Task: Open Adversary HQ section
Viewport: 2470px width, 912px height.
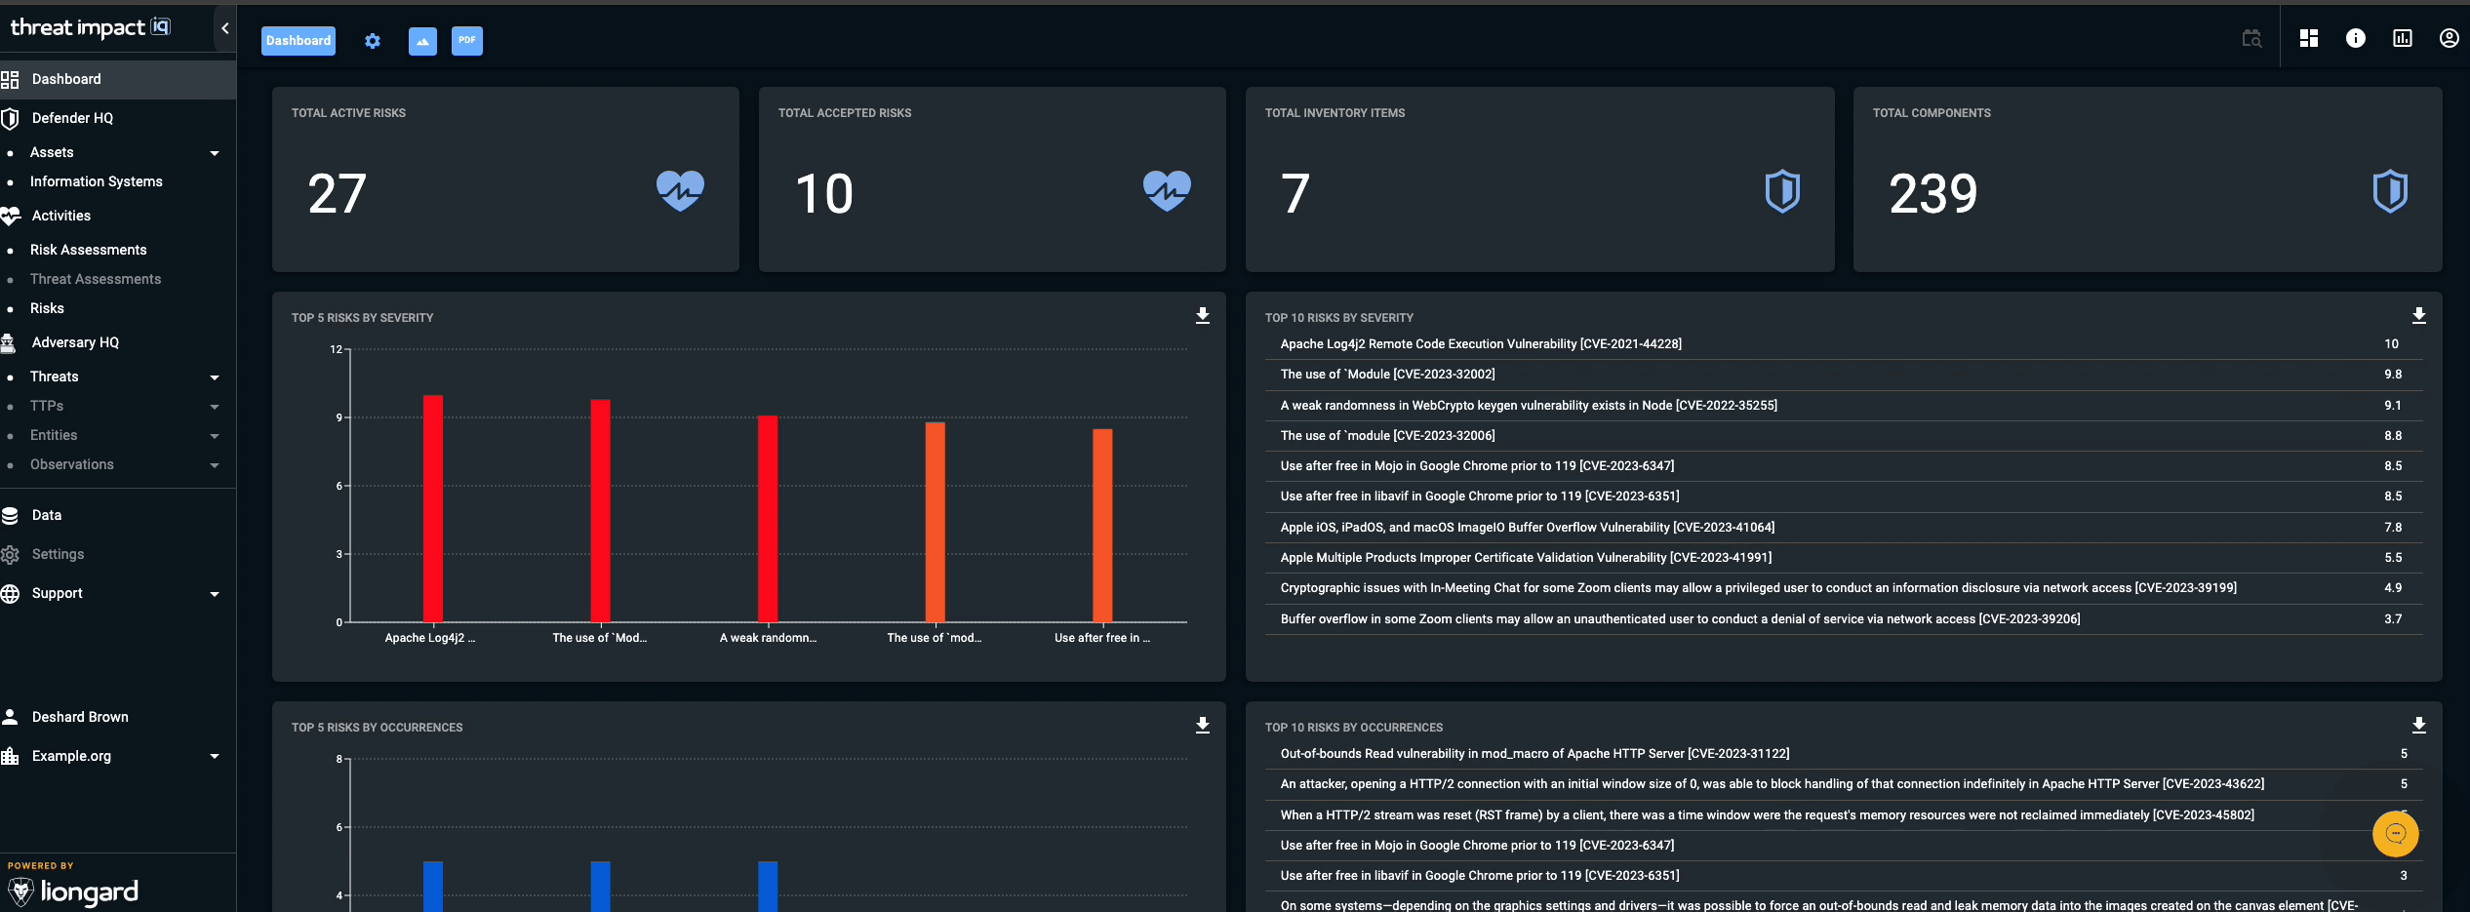Action: coord(118,342)
